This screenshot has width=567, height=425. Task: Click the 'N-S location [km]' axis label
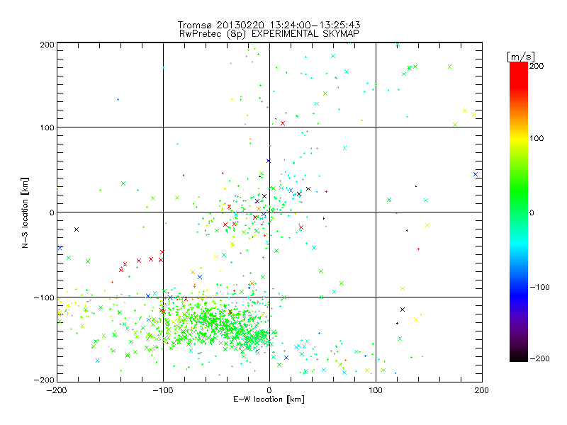coord(25,212)
